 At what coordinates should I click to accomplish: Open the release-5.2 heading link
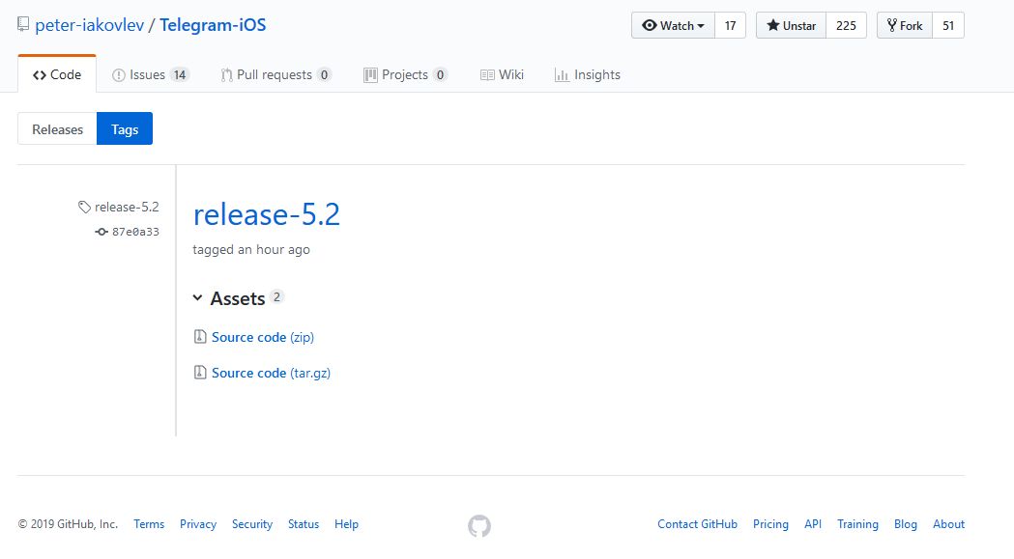click(x=267, y=214)
